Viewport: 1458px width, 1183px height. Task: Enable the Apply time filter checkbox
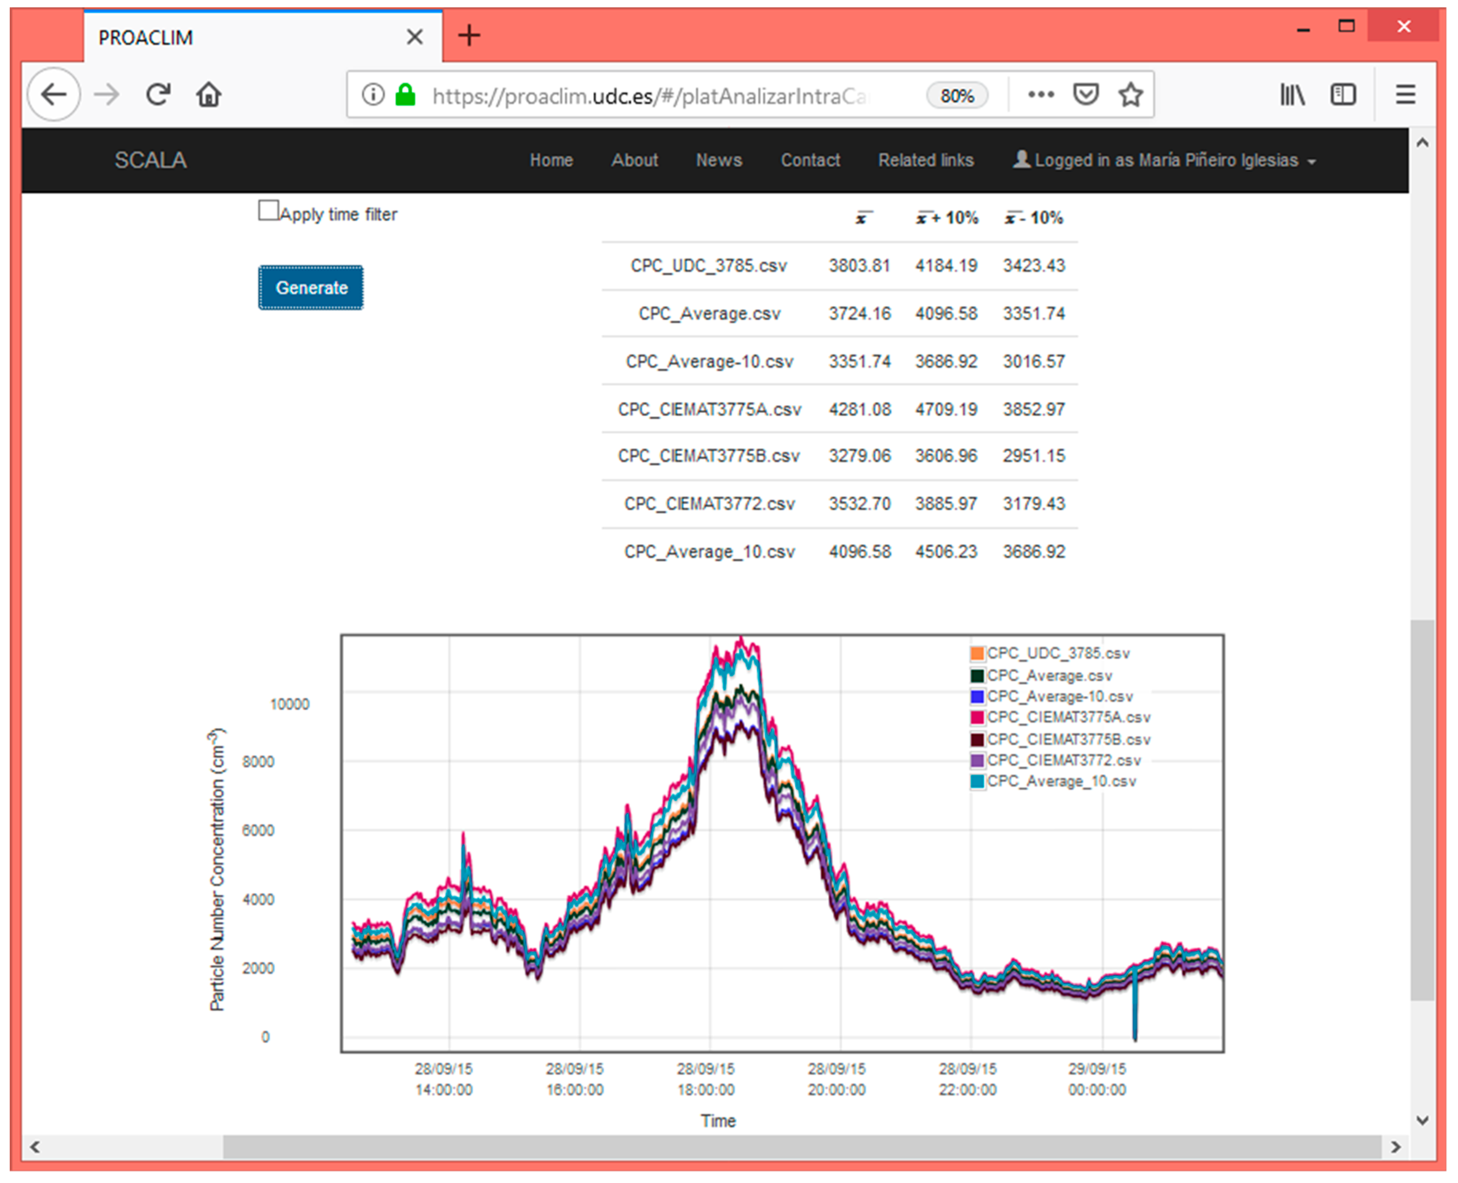[x=268, y=211]
